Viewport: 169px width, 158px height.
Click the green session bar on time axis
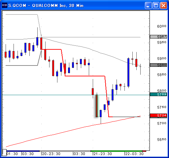coord(117,151)
